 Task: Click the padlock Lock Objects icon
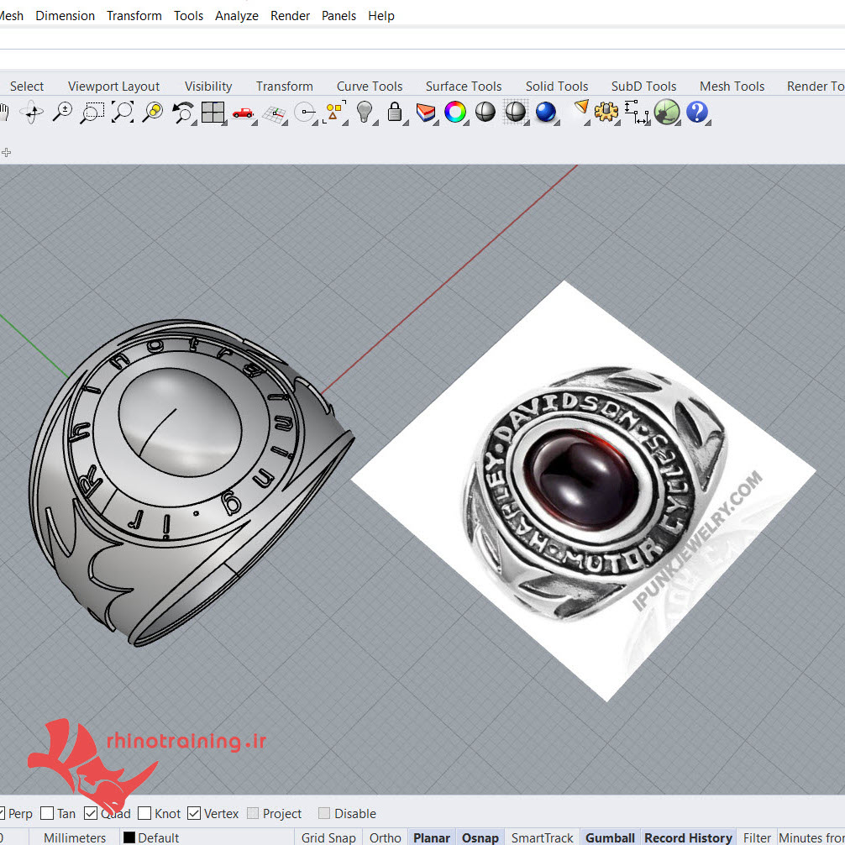pyautogui.click(x=395, y=112)
